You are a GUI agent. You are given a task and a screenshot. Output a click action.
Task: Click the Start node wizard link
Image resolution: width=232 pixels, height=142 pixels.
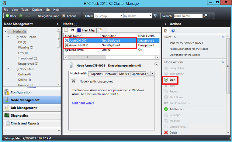83,103
